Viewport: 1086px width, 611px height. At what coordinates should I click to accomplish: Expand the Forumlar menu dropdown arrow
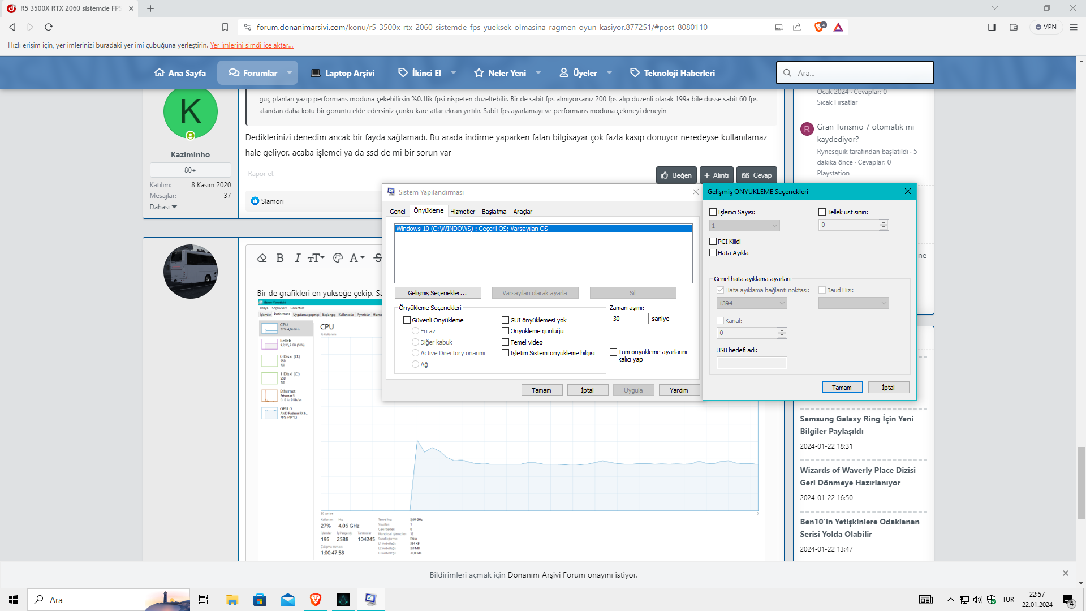(290, 73)
